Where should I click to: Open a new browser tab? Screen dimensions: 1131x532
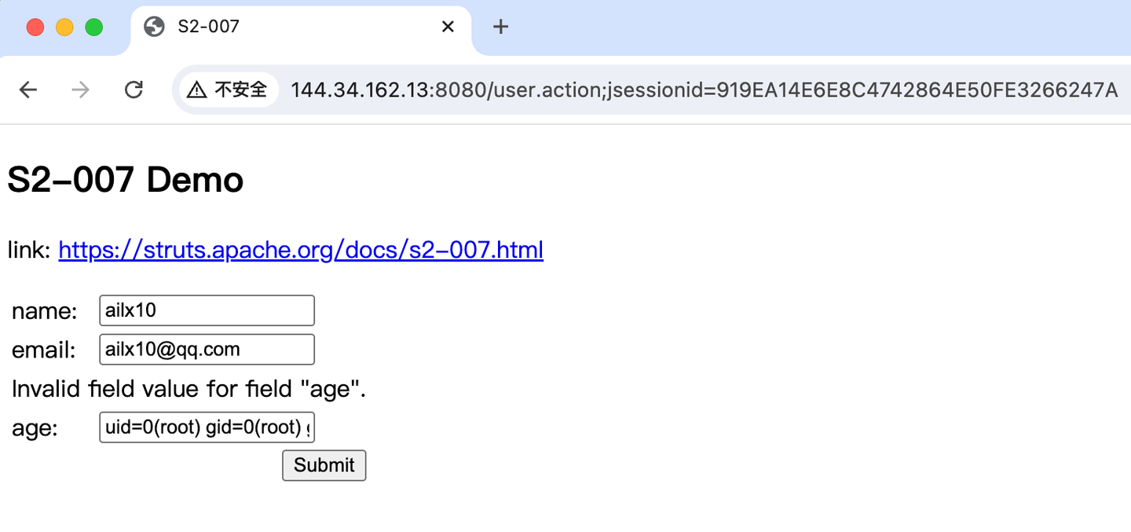point(500,27)
